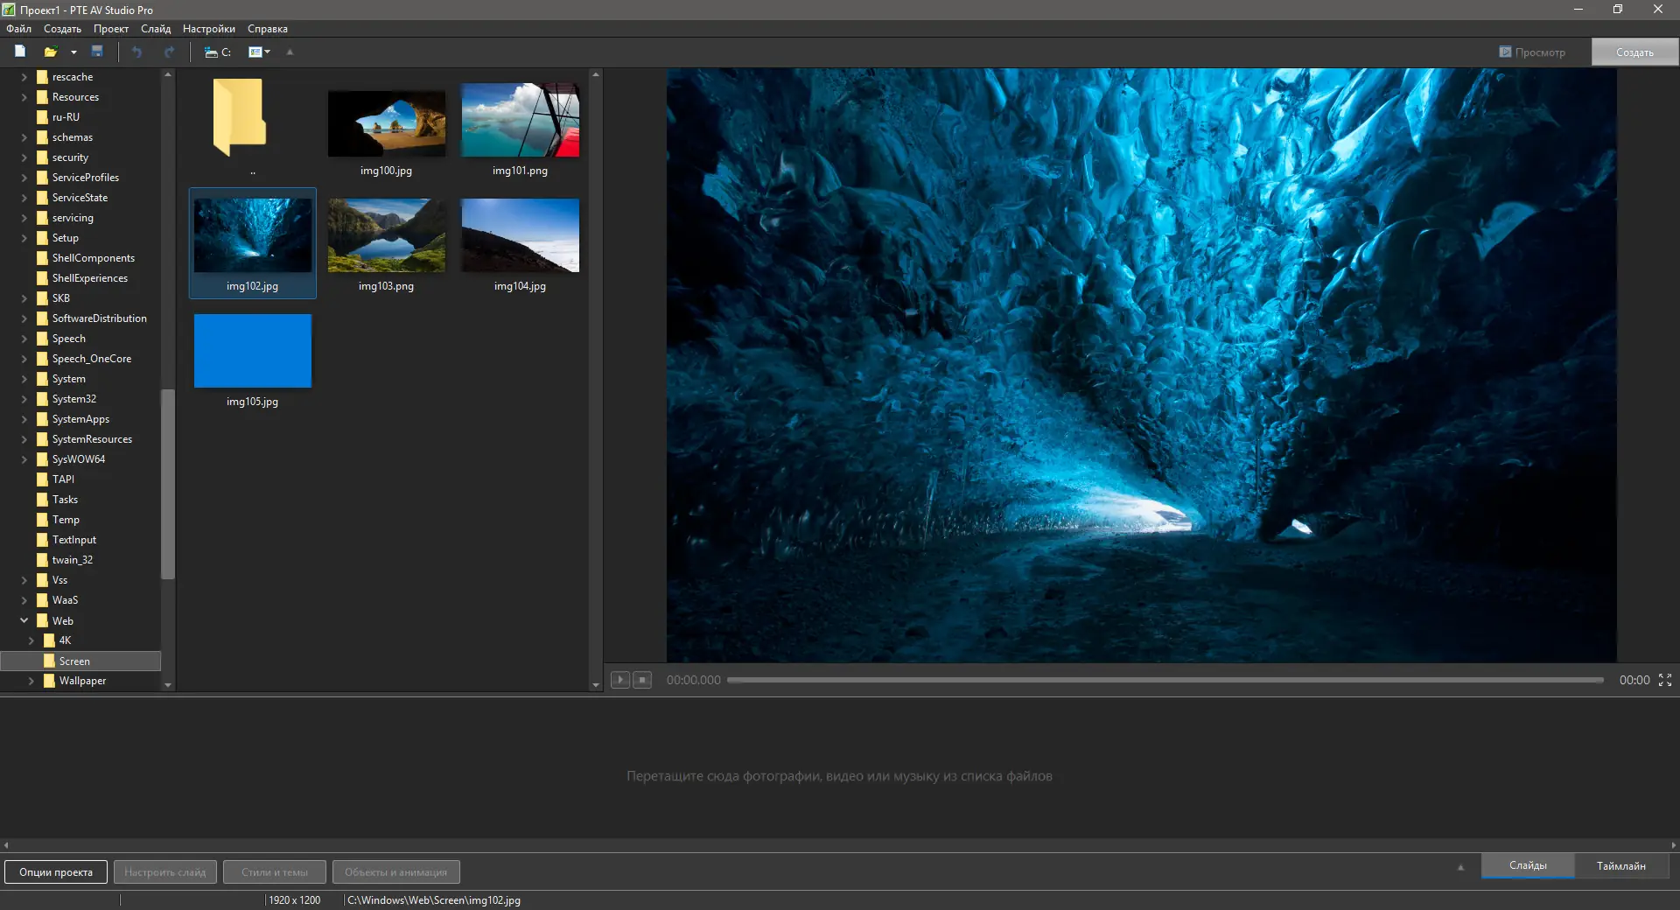Click the Создать button top right
The width and height of the screenshot is (1680, 910).
[1633, 52]
